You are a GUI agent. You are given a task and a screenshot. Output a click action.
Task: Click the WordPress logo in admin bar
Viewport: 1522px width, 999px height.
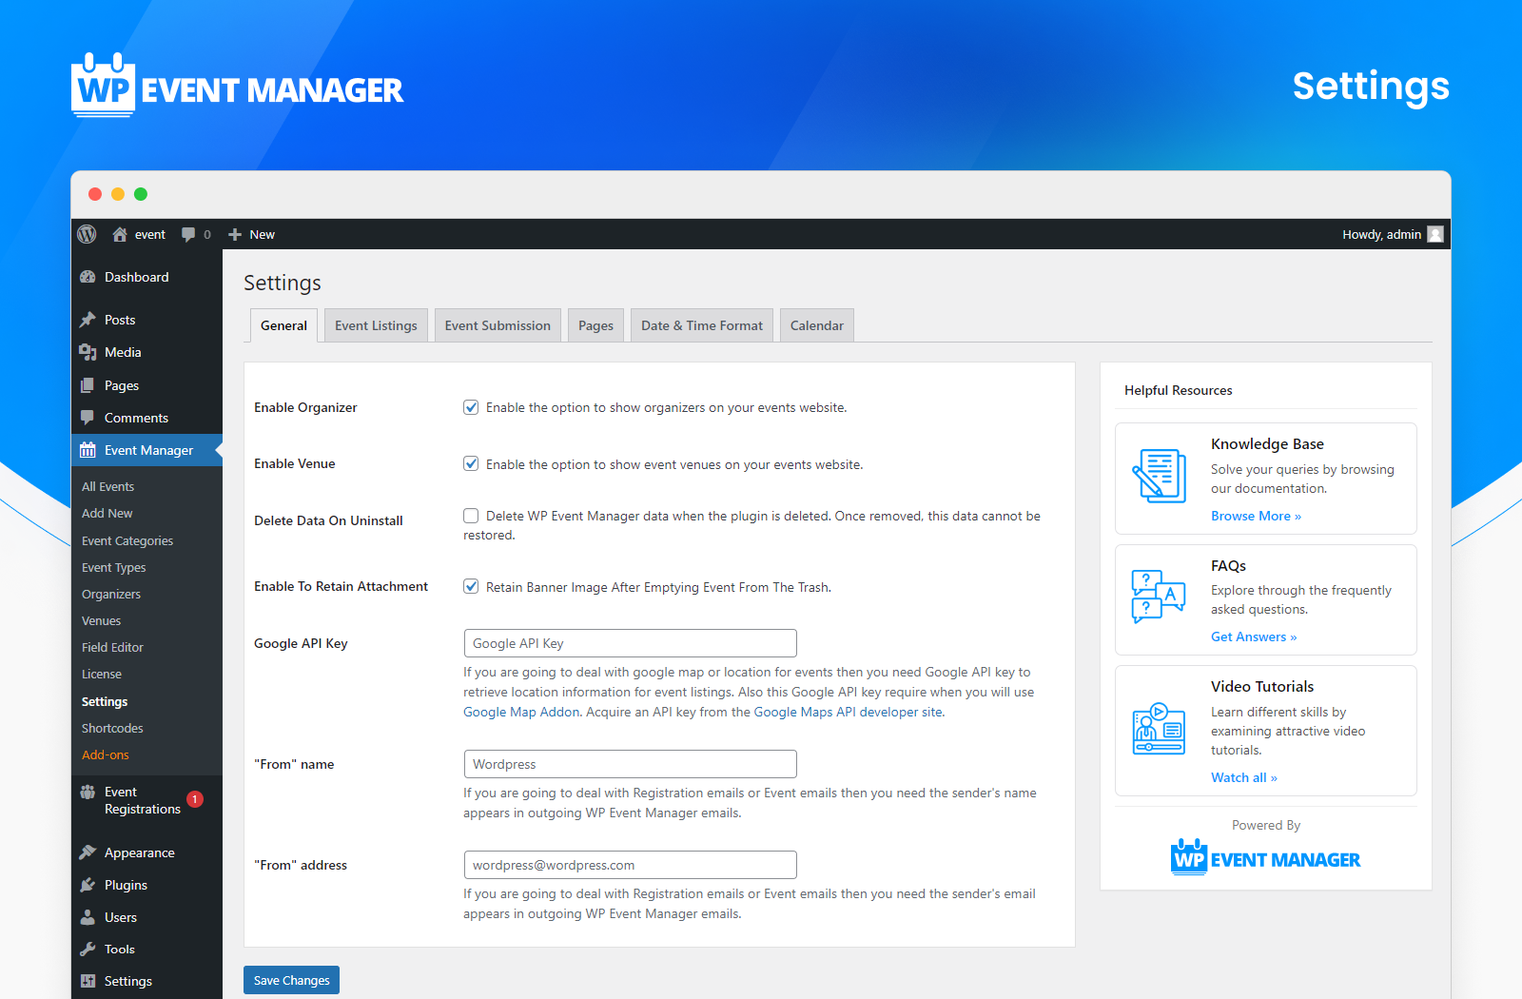(87, 234)
